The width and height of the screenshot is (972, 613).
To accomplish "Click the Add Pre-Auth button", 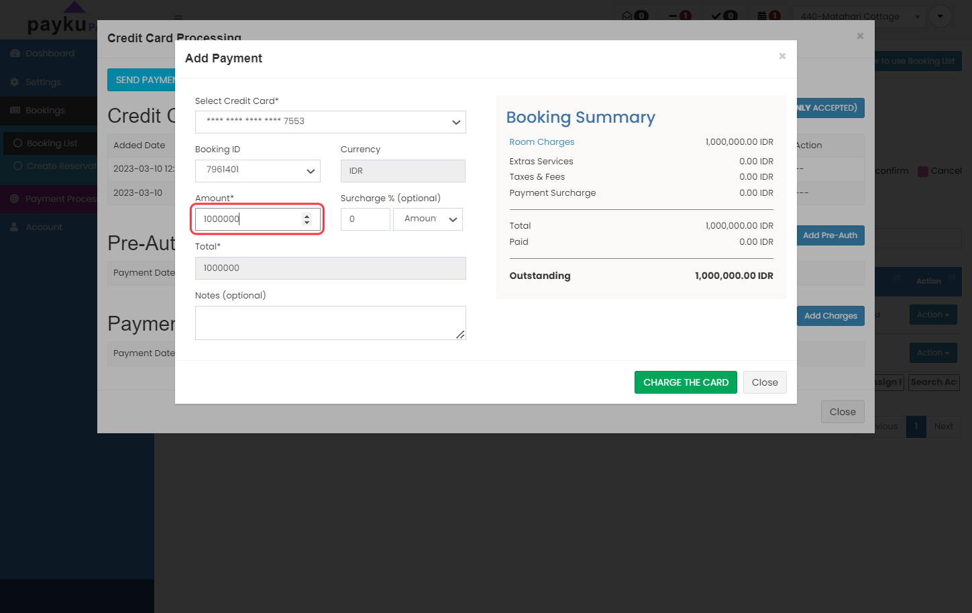I will (830, 235).
